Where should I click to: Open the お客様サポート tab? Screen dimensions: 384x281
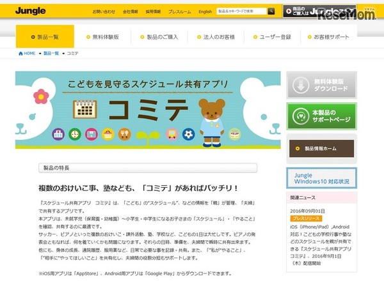pos(329,37)
